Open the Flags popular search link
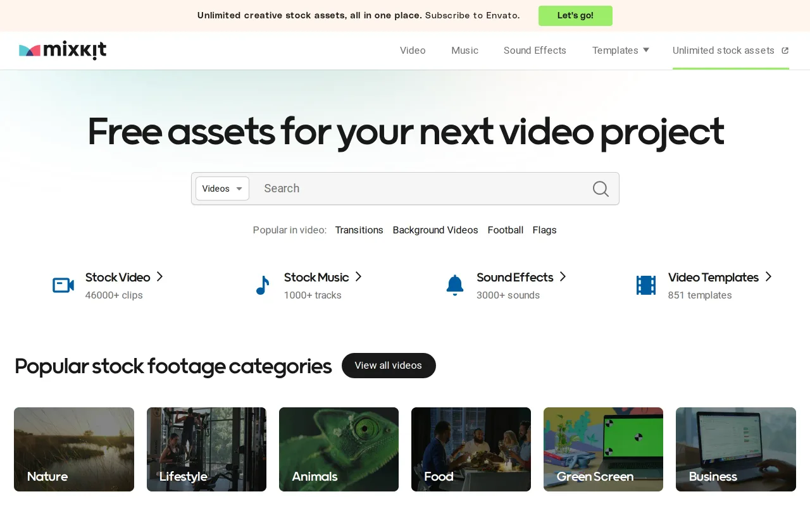The image size is (810, 506). [x=545, y=230]
